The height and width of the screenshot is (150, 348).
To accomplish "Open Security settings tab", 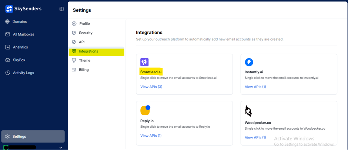I will click(x=86, y=33).
